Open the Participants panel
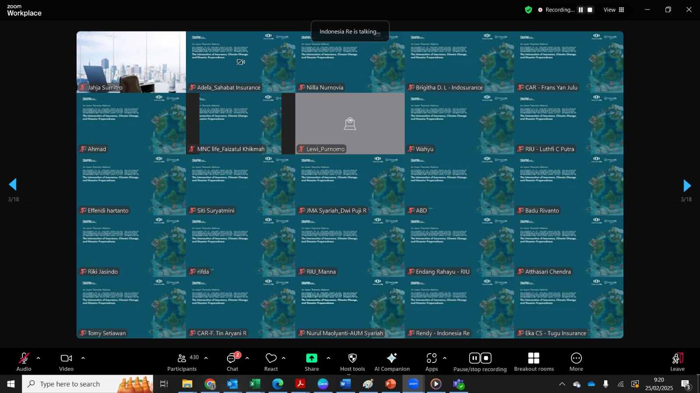The width and height of the screenshot is (700, 393). click(x=182, y=362)
